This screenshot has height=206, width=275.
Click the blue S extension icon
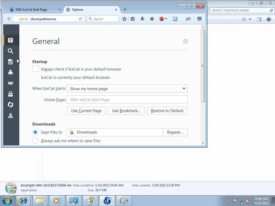tap(175, 19)
